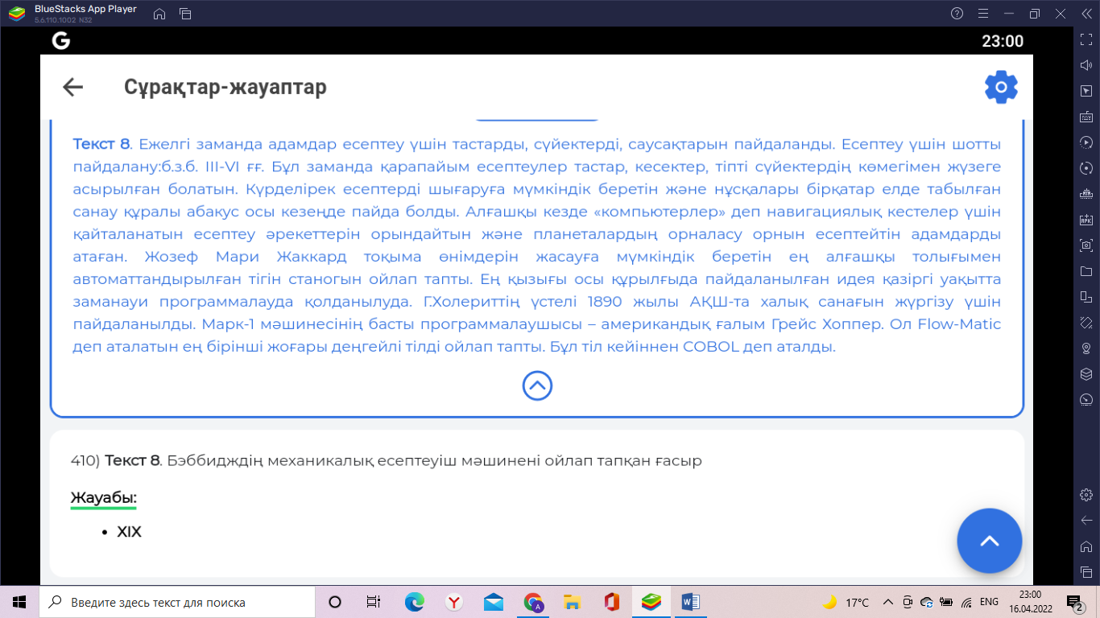Tap the blue scroll-to-top floating button
The width and height of the screenshot is (1100, 618).
point(989,542)
